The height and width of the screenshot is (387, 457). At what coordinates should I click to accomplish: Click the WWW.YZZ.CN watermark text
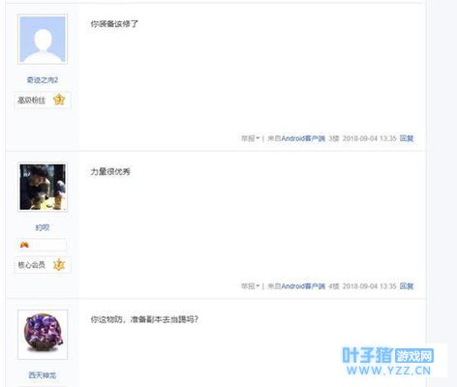[388, 371]
